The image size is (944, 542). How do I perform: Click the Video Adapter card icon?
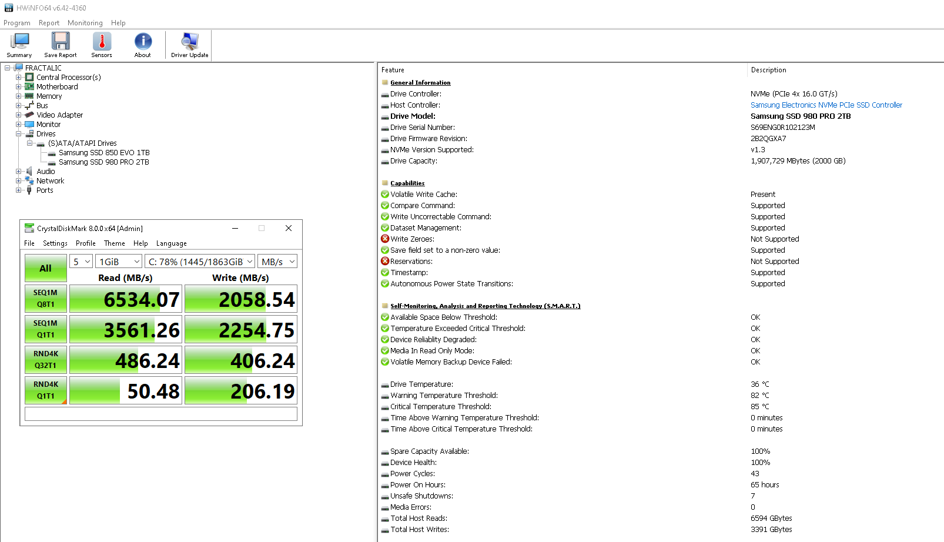tap(29, 115)
